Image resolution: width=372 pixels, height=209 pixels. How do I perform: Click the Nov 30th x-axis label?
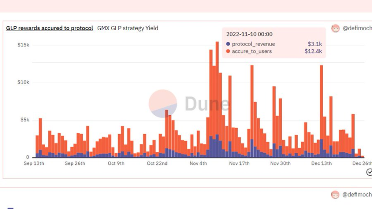coord(280,163)
